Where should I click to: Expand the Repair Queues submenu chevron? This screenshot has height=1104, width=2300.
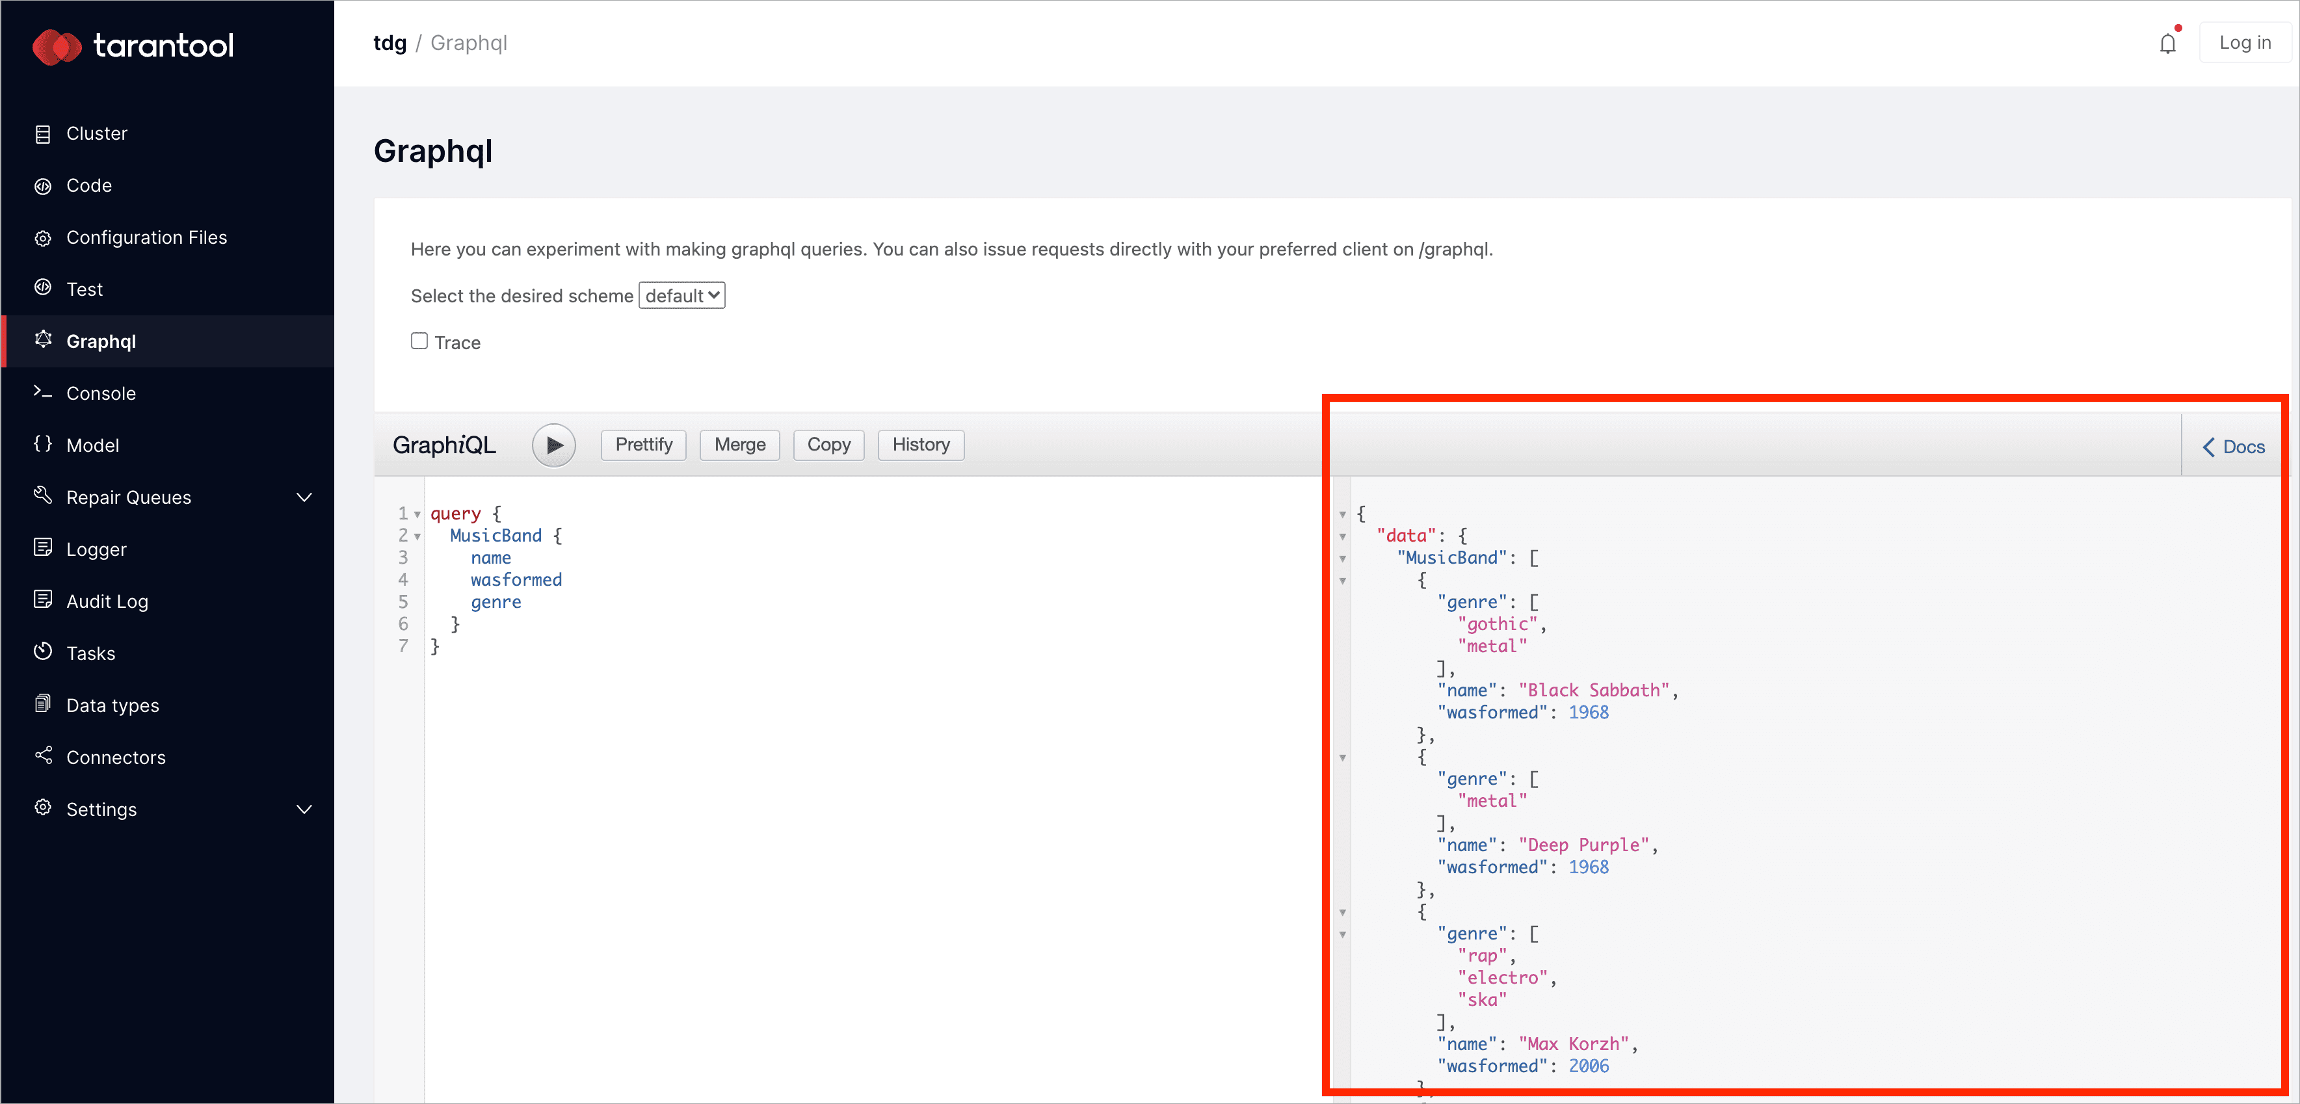(304, 497)
